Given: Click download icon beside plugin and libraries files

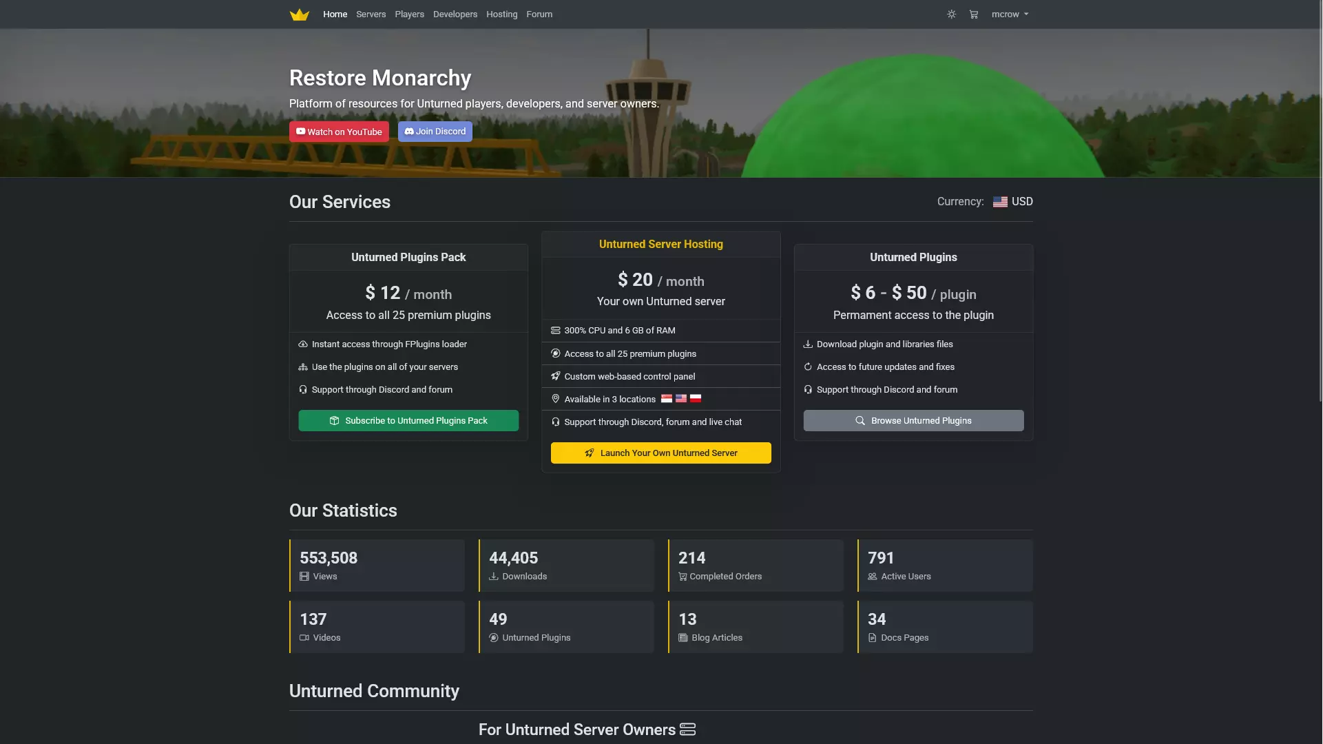Looking at the screenshot, I should [808, 344].
